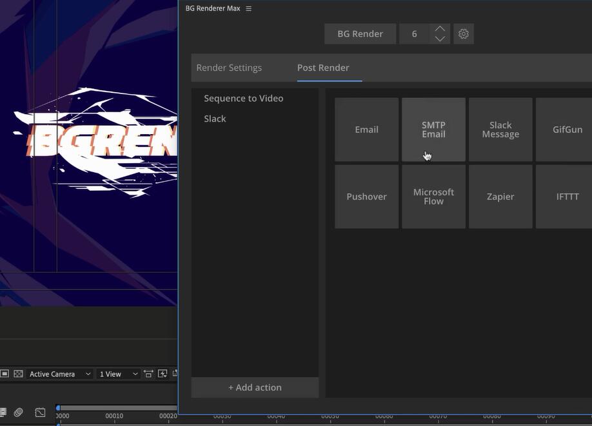Click the Graph Editor icon
The width and height of the screenshot is (592, 426).
click(41, 412)
